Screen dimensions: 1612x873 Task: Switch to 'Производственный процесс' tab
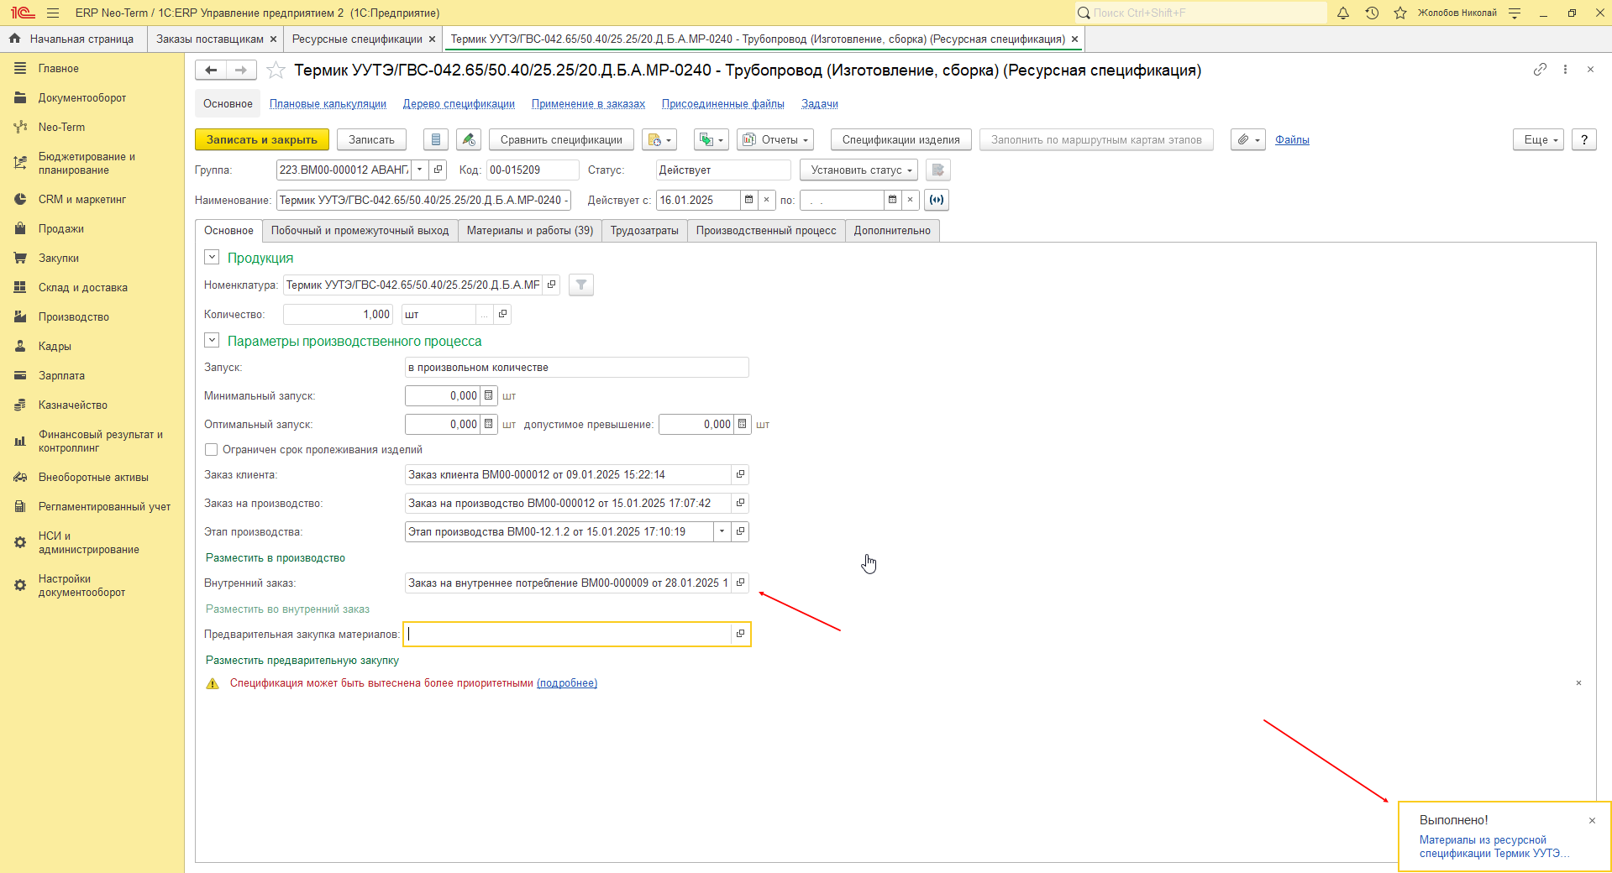766,231
